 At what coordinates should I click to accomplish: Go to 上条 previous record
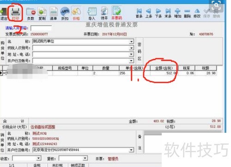(x=149, y=13)
